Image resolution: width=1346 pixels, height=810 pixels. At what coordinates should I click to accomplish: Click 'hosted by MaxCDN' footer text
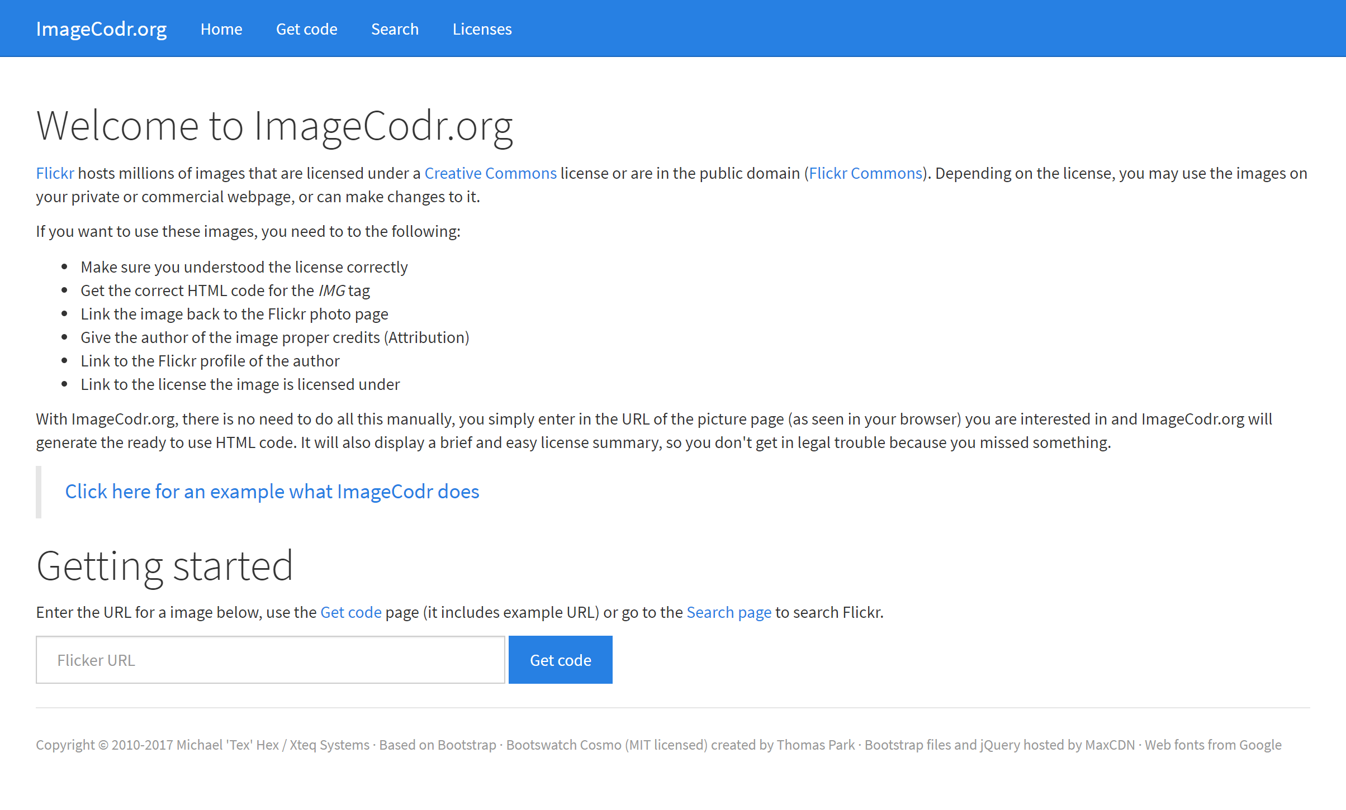(x=1079, y=745)
